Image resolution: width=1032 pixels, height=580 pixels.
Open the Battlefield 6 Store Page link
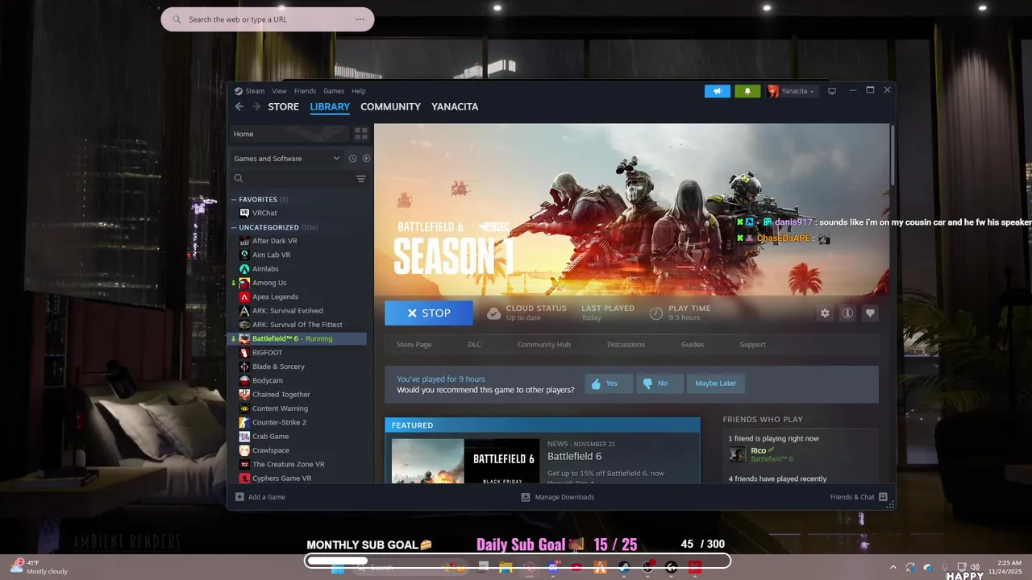pyautogui.click(x=414, y=345)
